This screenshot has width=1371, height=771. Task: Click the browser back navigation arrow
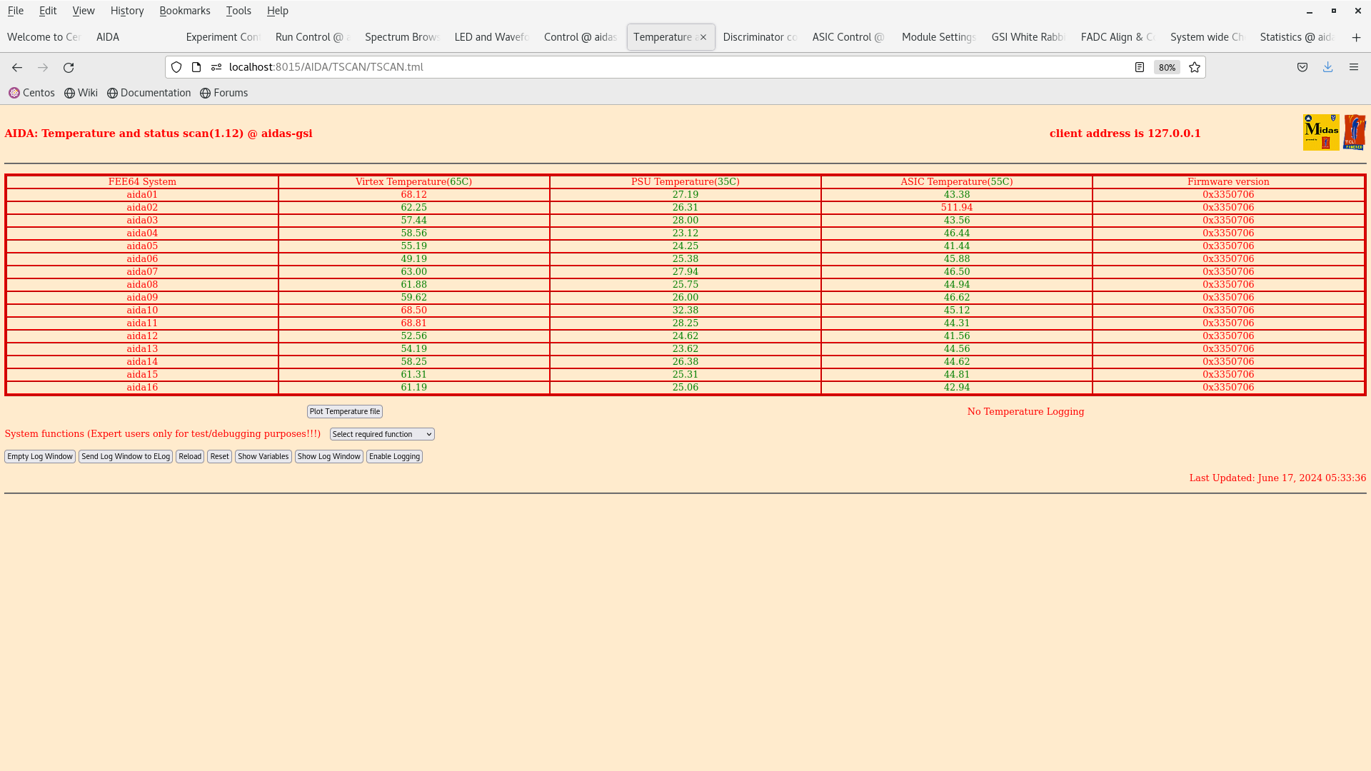[x=17, y=67]
